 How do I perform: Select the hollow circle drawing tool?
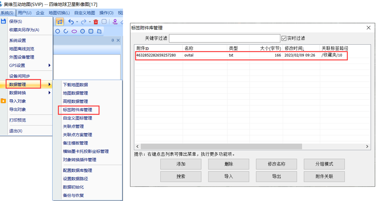(58, 32)
